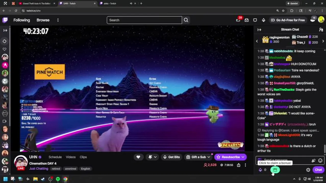This screenshot has height=183, width=326.
Task: Open the Gemini button in Chrome
Action: click(x=293, y=4)
